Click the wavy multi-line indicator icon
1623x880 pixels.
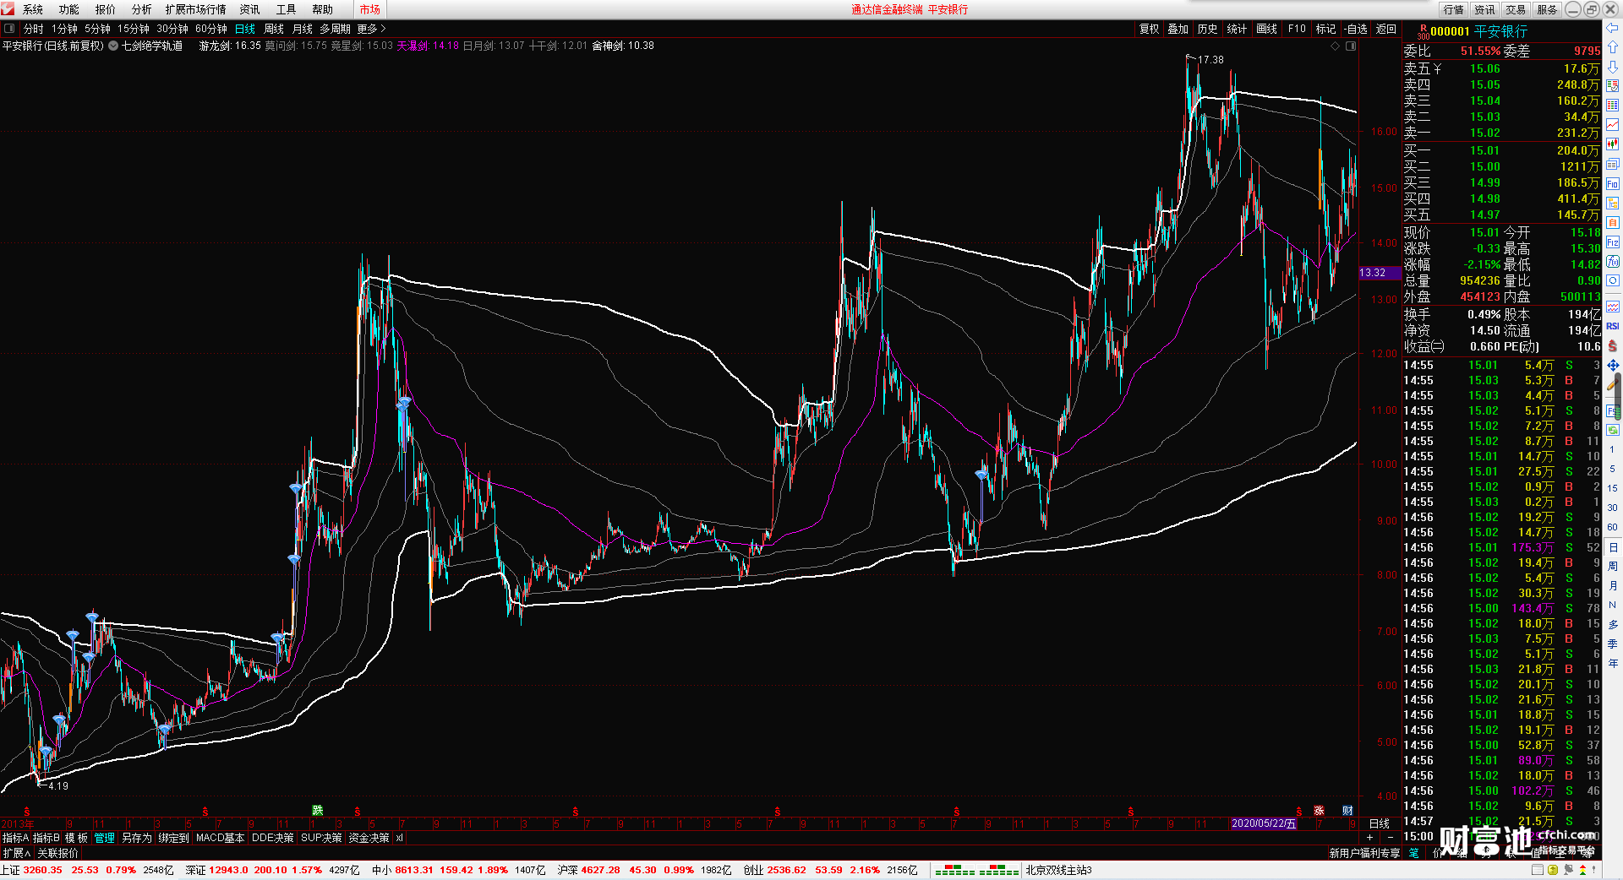(1612, 306)
